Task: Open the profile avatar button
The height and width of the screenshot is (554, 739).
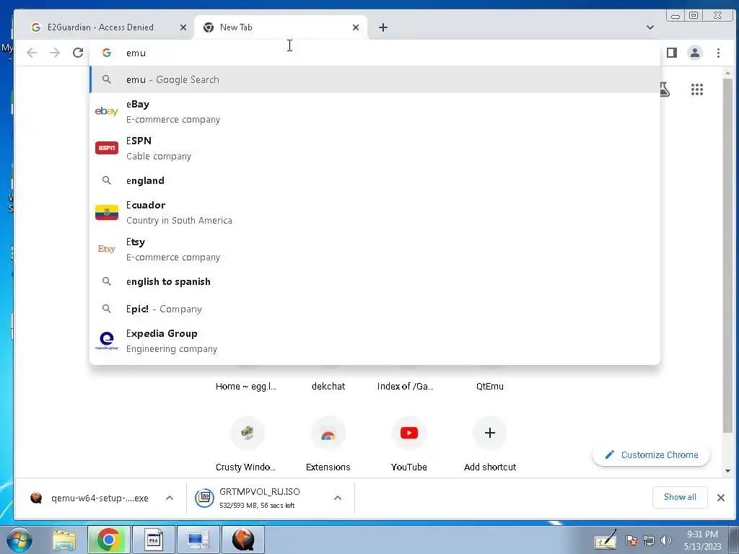Action: [695, 53]
